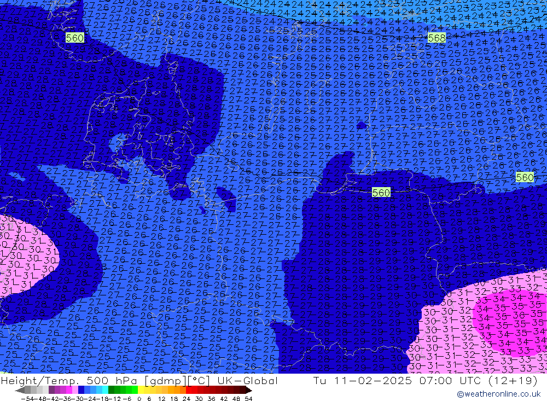This screenshot has height=401, width=547.
Task: Click the 560 contour label in map's center
Action: [x=381, y=193]
